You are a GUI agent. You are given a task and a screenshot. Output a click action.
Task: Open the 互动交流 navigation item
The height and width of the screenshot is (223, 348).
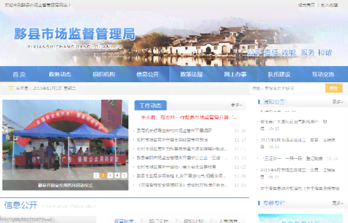[x=323, y=74]
